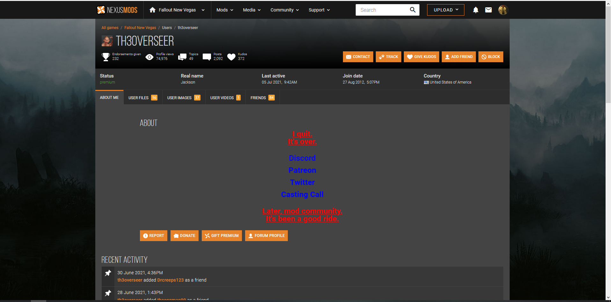Click the vertical scrollbar thumb
Screen dimensions: 611x302
[x=608, y=54]
